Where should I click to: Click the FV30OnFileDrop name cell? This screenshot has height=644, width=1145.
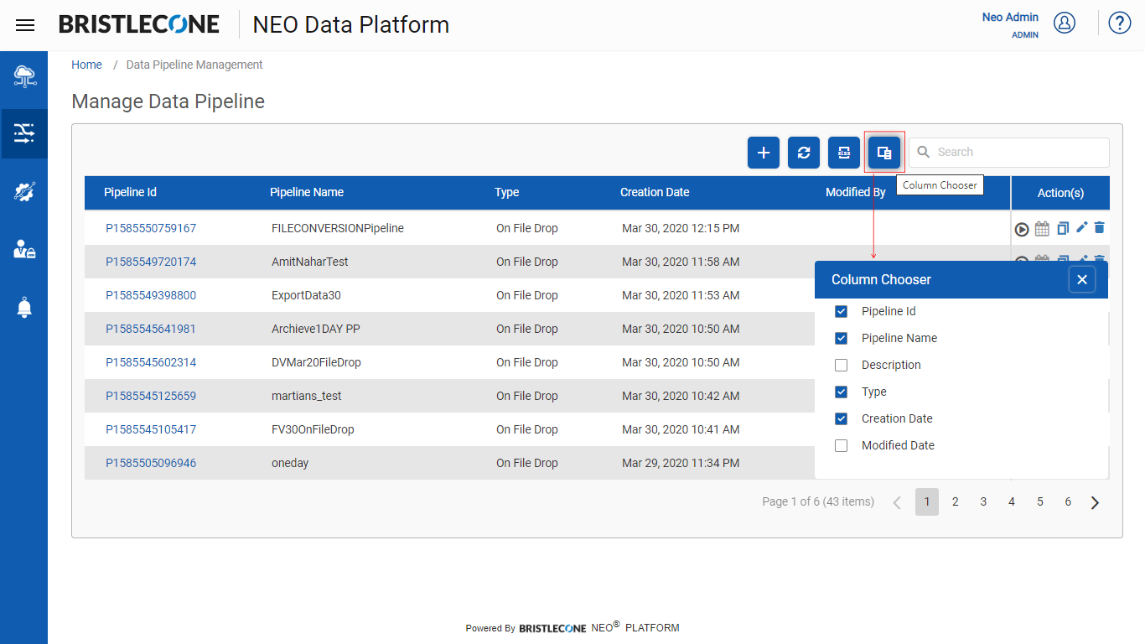pos(313,429)
